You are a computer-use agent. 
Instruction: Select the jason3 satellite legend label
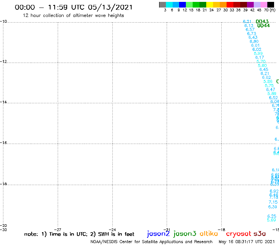[185, 234]
